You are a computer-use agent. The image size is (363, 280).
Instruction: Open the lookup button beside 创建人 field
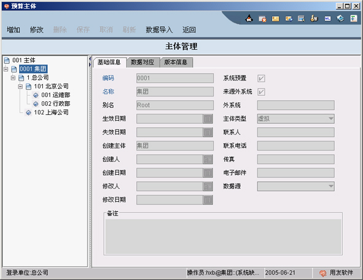[x=208, y=159]
